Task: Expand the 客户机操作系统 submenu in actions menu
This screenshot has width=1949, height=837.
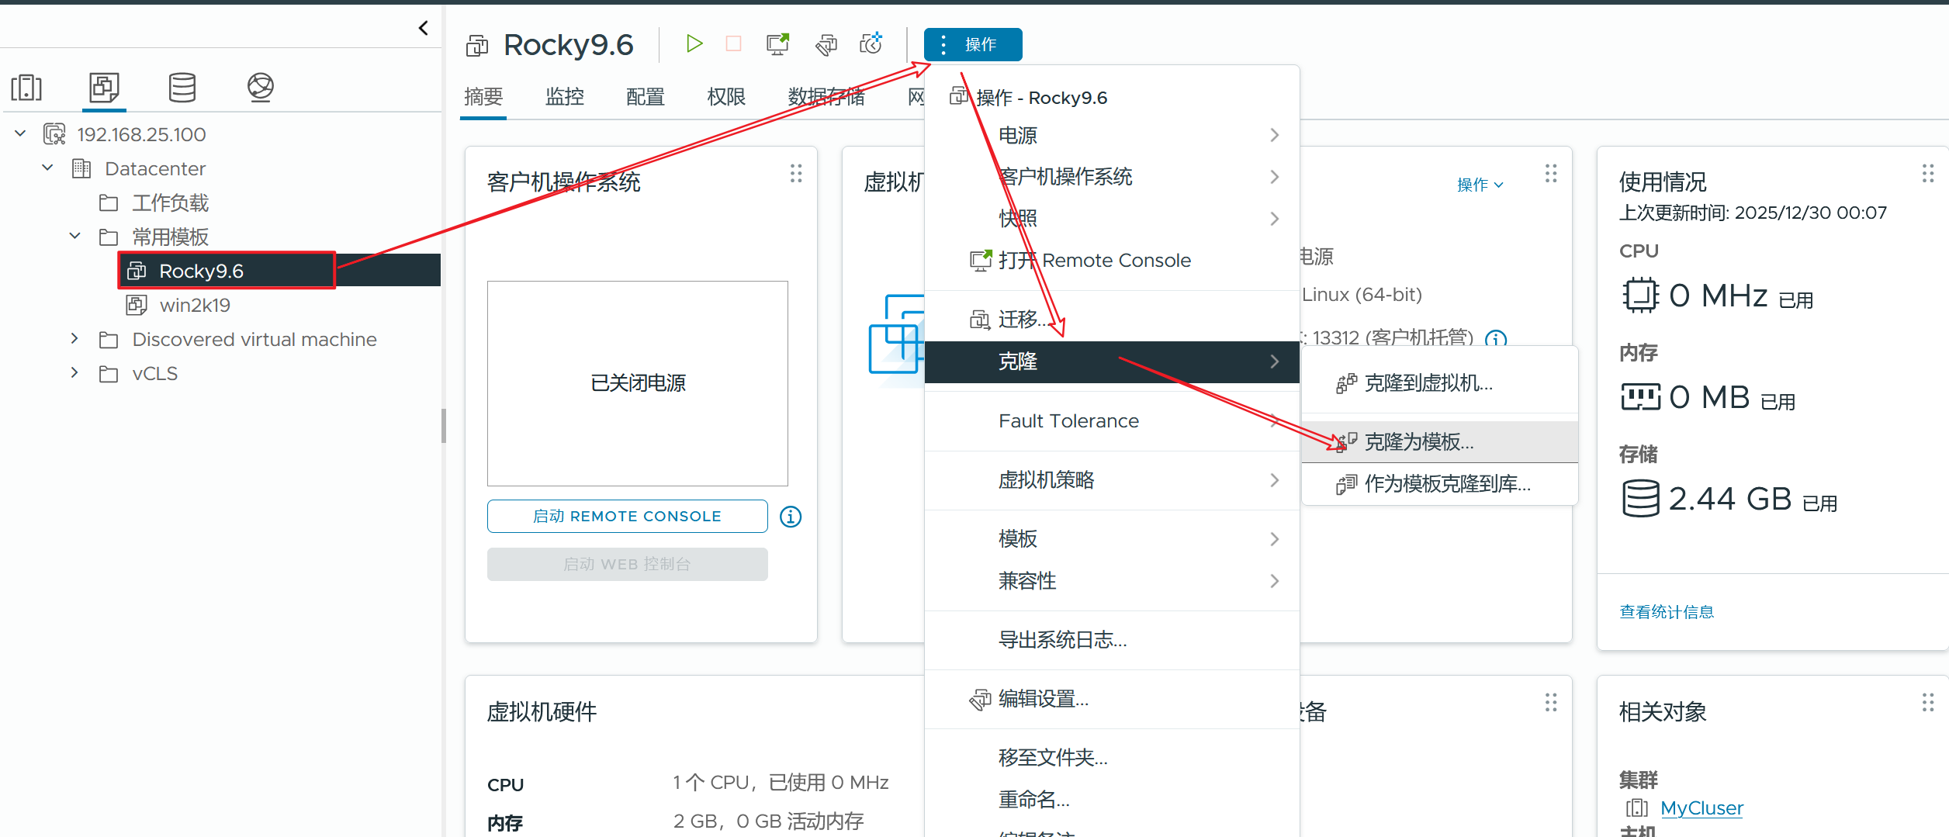Action: click(x=1112, y=177)
